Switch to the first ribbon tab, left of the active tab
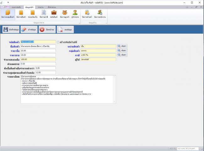 tap(16, 7)
